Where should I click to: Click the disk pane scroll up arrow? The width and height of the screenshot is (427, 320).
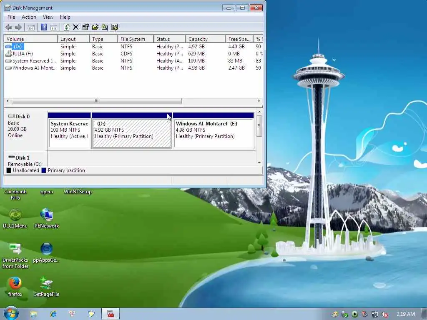pyautogui.click(x=259, y=112)
